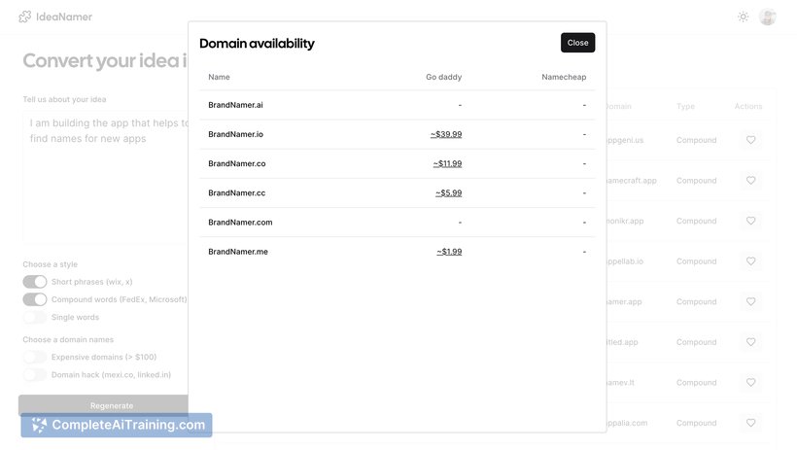Enable the Single words style switch
This screenshot has width=797, height=450.
click(35, 317)
